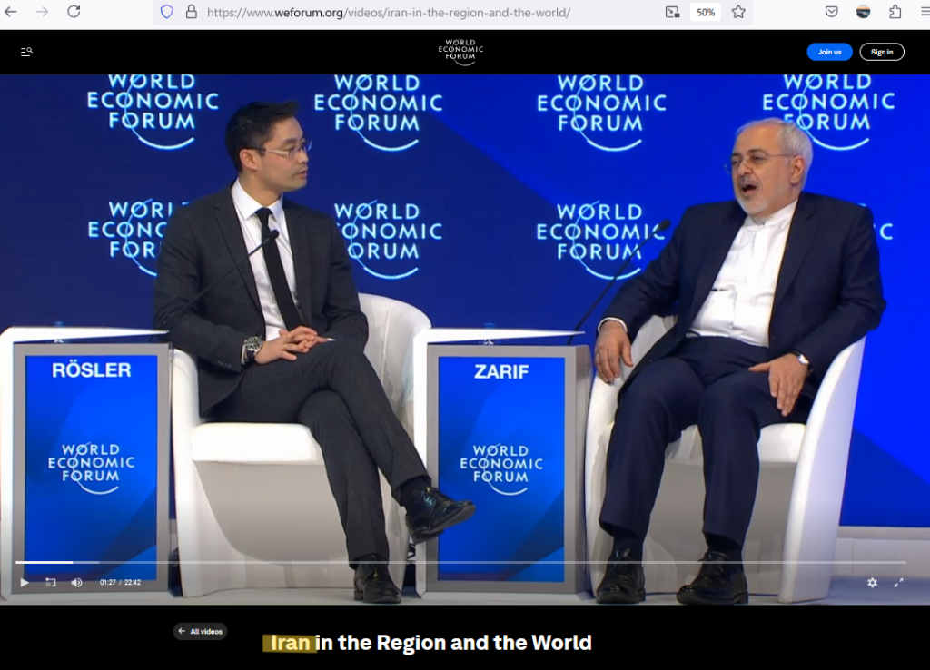The width and height of the screenshot is (930, 670).
Task: Click the Join us button
Action: tap(829, 52)
